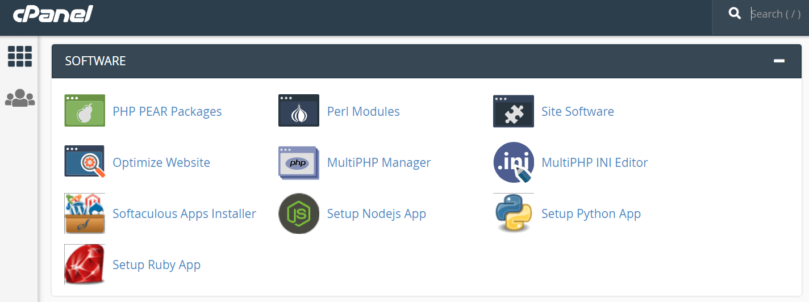The width and height of the screenshot is (809, 302).
Task: Collapse the SOFTWARE section with minus
Action: point(779,61)
